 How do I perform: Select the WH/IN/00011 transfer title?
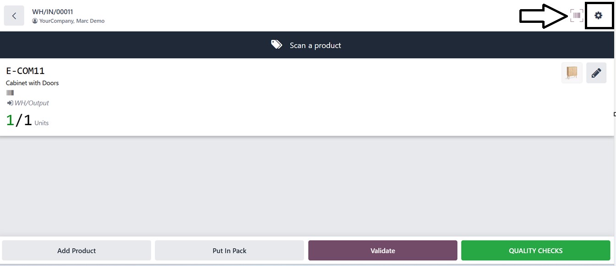click(53, 12)
